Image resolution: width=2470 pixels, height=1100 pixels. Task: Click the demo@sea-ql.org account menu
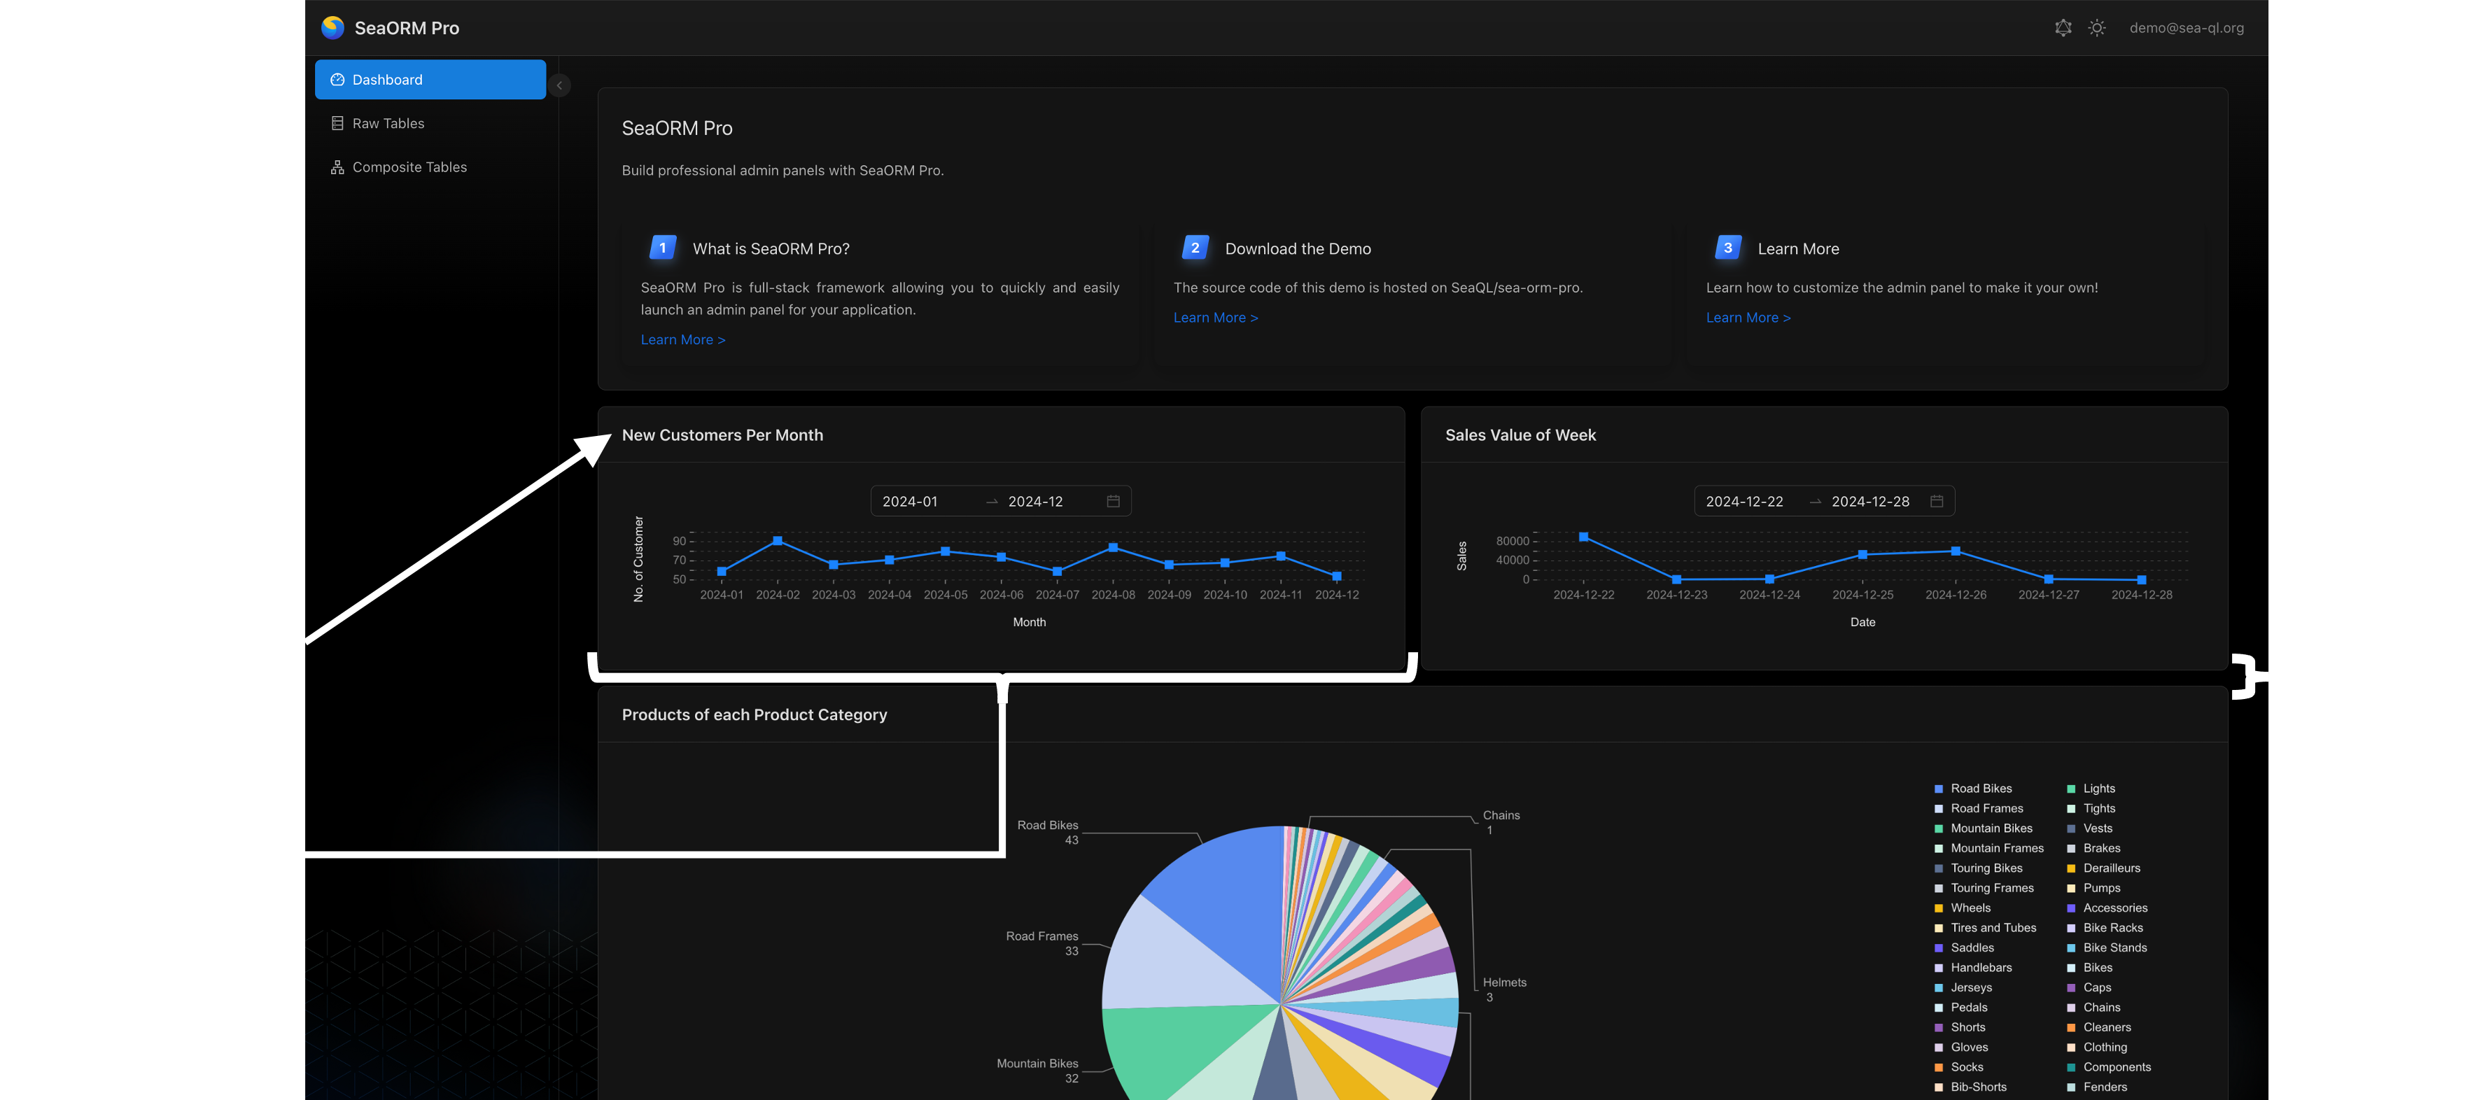tap(2186, 28)
